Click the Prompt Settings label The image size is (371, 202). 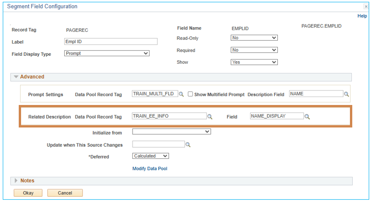45,95
